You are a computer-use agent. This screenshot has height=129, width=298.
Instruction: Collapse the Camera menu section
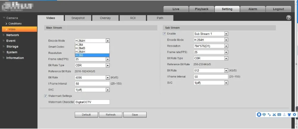click(x=12, y=18)
